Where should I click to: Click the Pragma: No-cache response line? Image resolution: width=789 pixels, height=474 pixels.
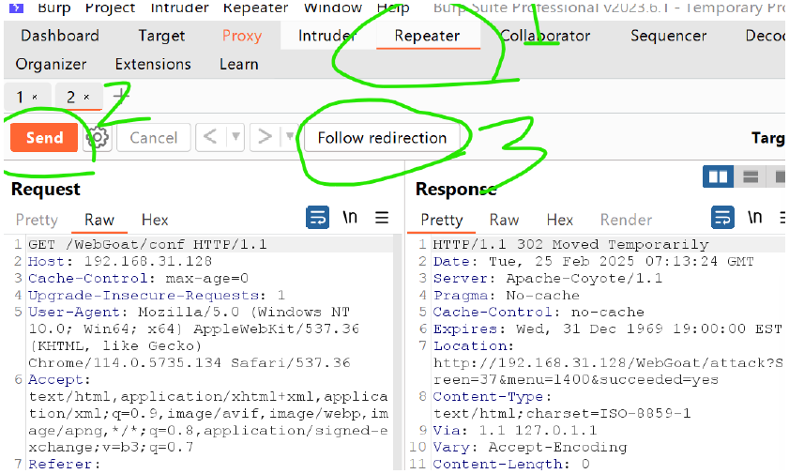coord(507,296)
